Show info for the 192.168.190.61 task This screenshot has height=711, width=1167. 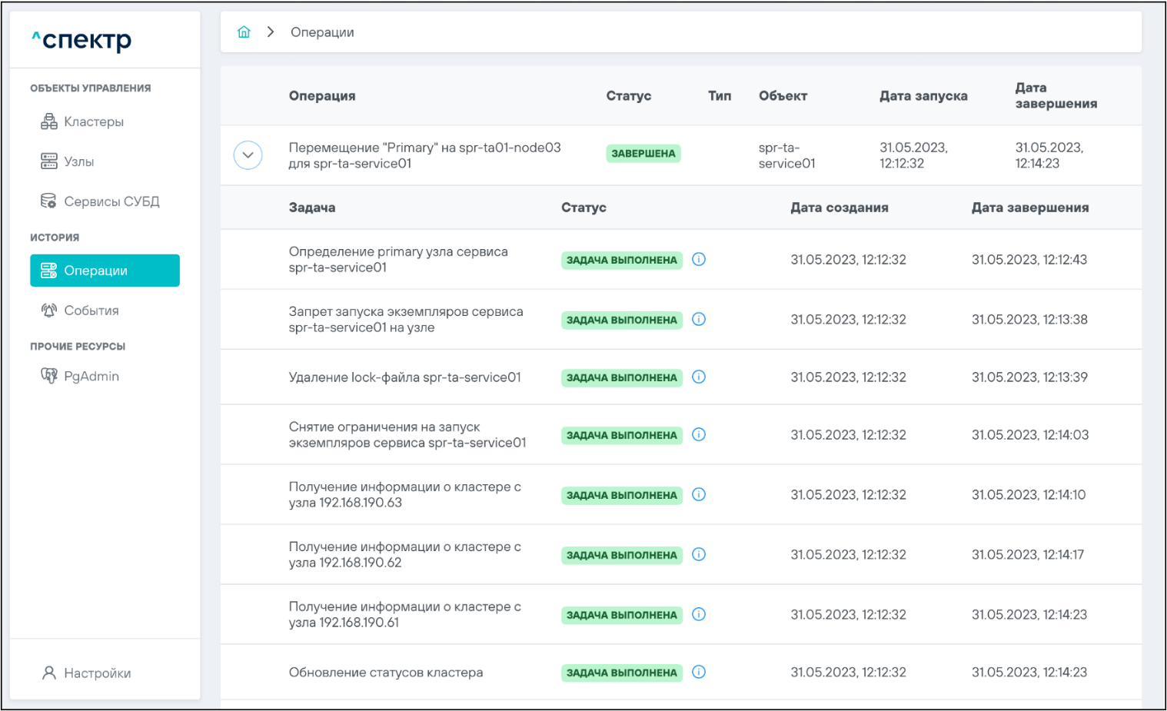coord(699,614)
